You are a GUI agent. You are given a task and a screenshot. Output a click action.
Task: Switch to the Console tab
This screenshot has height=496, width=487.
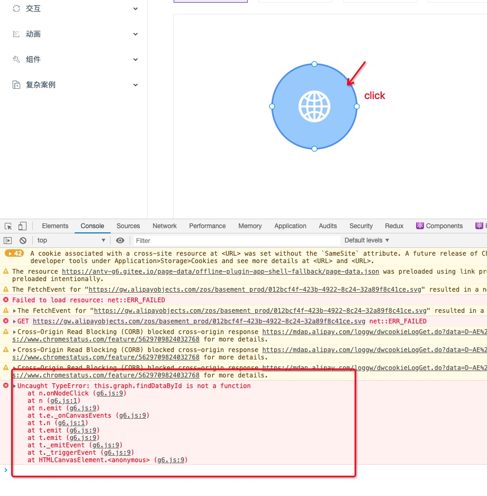pyautogui.click(x=92, y=226)
